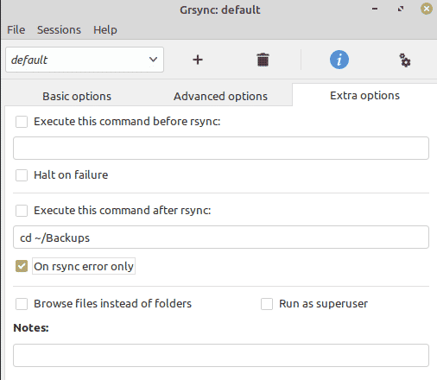Open the Help menu

pos(105,30)
